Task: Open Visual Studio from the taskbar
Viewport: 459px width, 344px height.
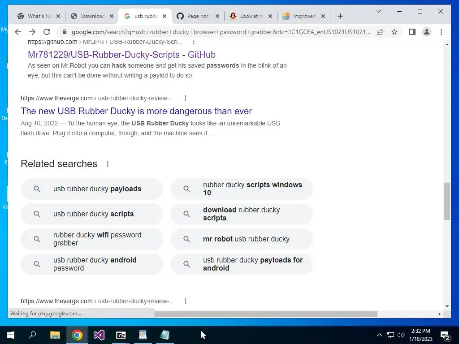Action: (x=99, y=335)
